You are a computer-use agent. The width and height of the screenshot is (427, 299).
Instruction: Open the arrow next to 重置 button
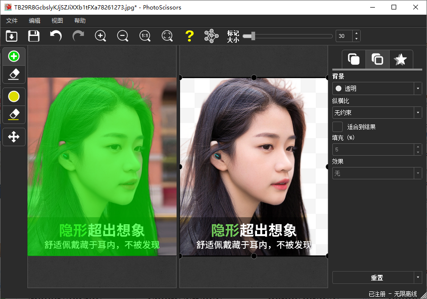tap(418, 278)
